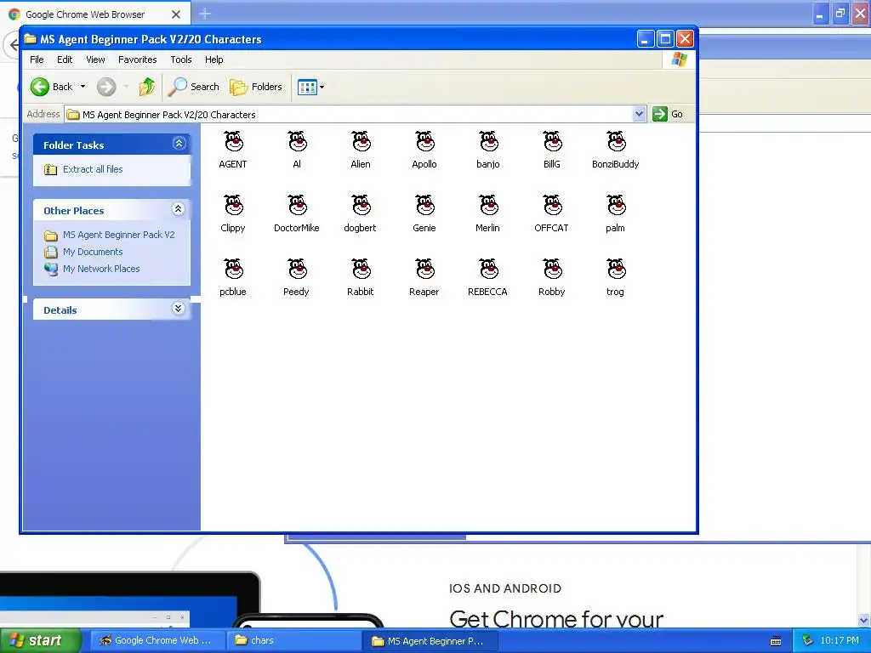Click the green Back arrow button
Viewport: 871px width, 653px height.
point(40,87)
